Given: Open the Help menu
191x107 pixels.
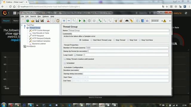Looking at the screenshot, I should tap(52, 16).
